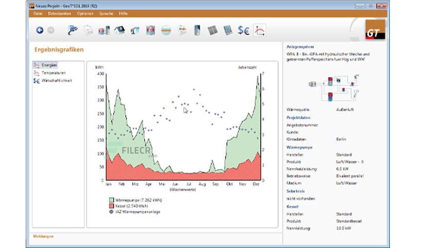Click the Solarkreis section heading
The width and height of the screenshot is (430, 248).
click(295, 191)
